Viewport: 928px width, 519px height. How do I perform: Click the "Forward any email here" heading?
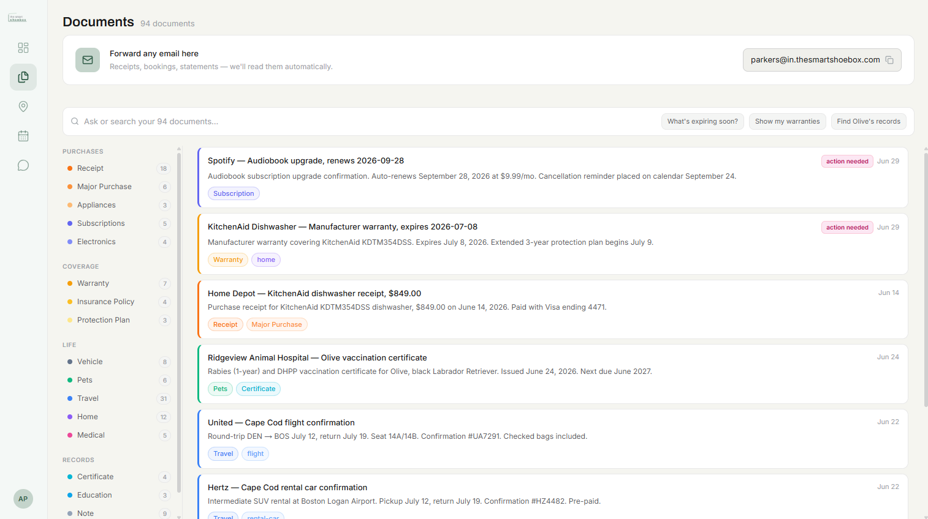154,54
